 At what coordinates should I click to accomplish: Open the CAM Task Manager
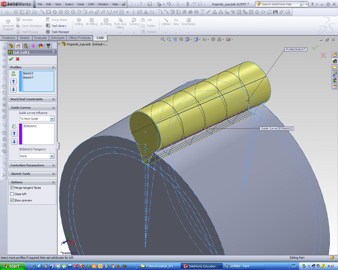[x=57, y=32]
